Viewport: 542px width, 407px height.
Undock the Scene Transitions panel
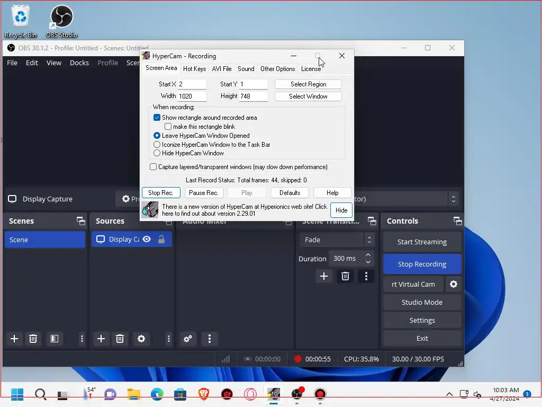pyautogui.click(x=372, y=221)
